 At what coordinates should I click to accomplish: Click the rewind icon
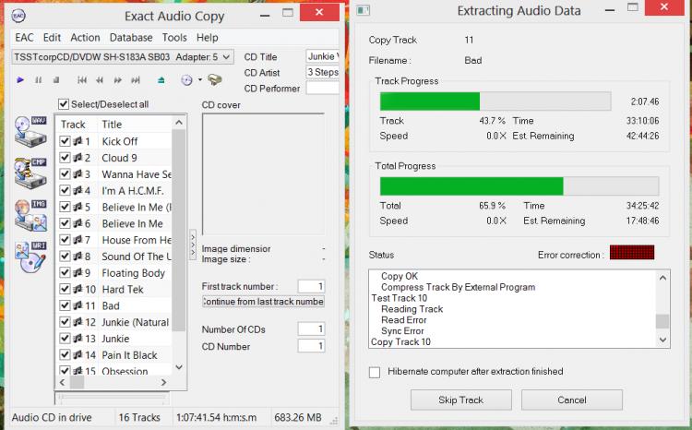(100, 80)
